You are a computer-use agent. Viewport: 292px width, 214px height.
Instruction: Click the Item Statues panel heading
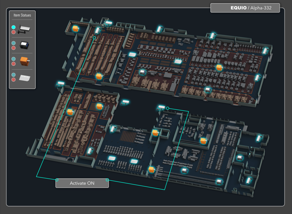(x=22, y=15)
